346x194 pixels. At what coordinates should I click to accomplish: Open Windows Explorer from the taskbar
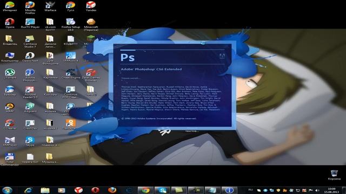coord(45,190)
